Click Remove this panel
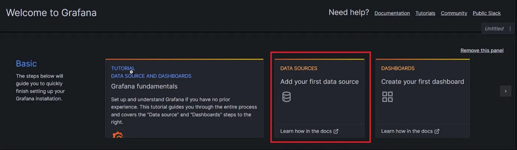 (x=482, y=51)
